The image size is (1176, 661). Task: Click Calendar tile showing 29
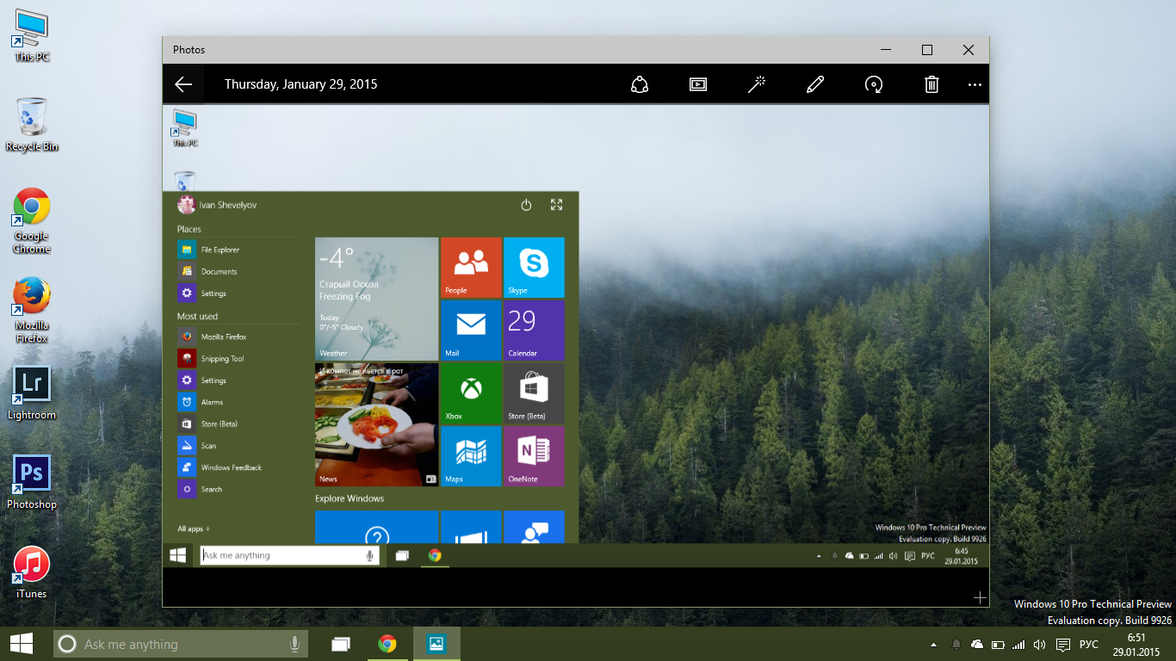coord(534,330)
